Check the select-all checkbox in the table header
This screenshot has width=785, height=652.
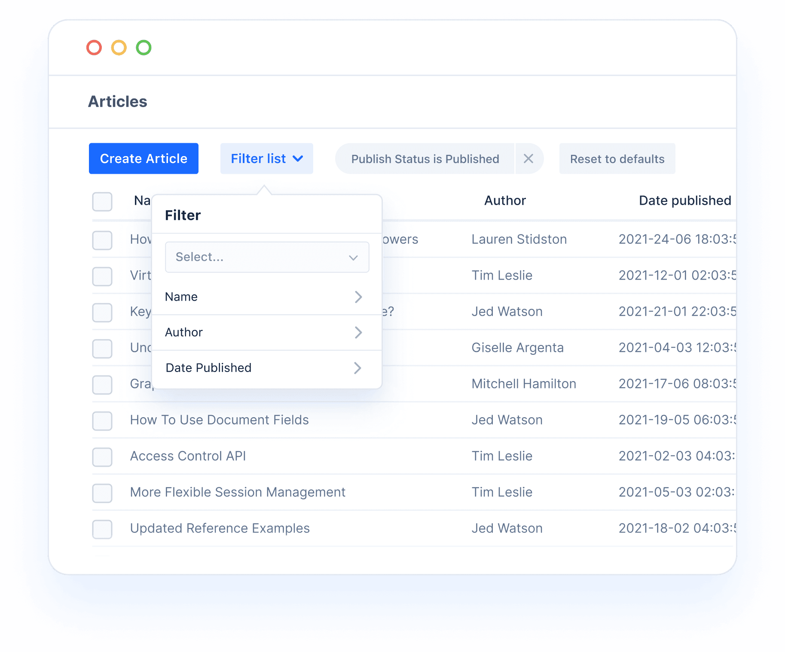point(102,201)
